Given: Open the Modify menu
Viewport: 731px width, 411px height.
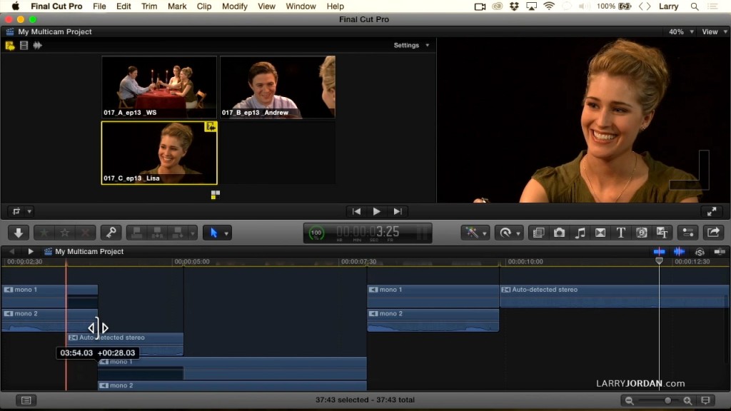Looking at the screenshot, I should [x=234, y=6].
